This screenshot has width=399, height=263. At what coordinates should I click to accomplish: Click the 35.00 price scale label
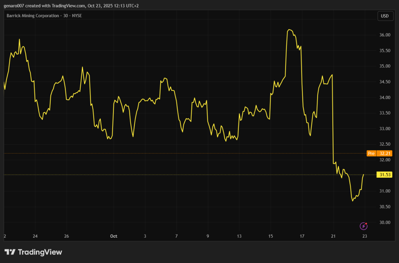coord(385,66)
